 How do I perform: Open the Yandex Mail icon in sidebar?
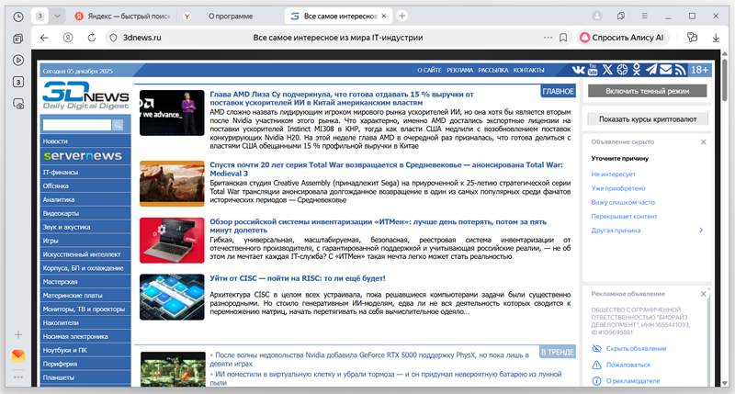(18, 355)
